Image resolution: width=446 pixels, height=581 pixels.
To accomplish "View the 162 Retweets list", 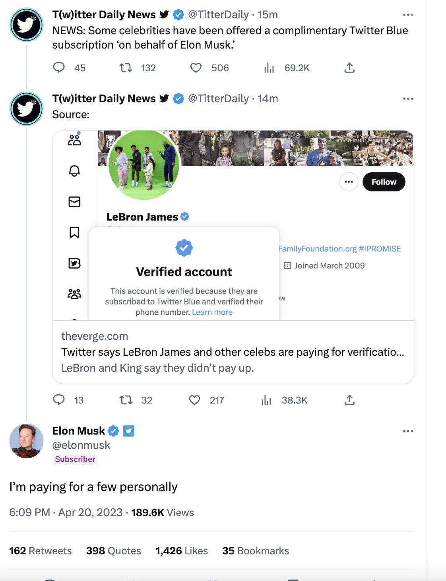I will [41, 551].
